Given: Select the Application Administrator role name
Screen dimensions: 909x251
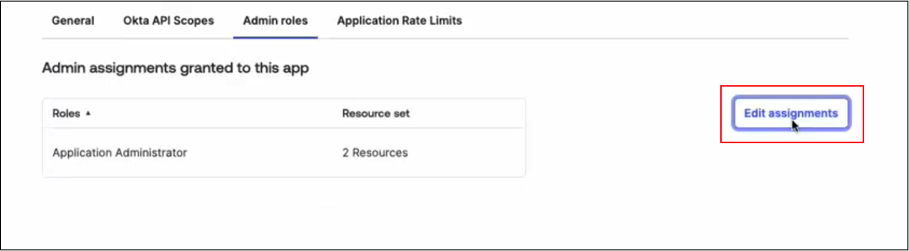Looking at the screenshot, I should click(x=119, y=153).
